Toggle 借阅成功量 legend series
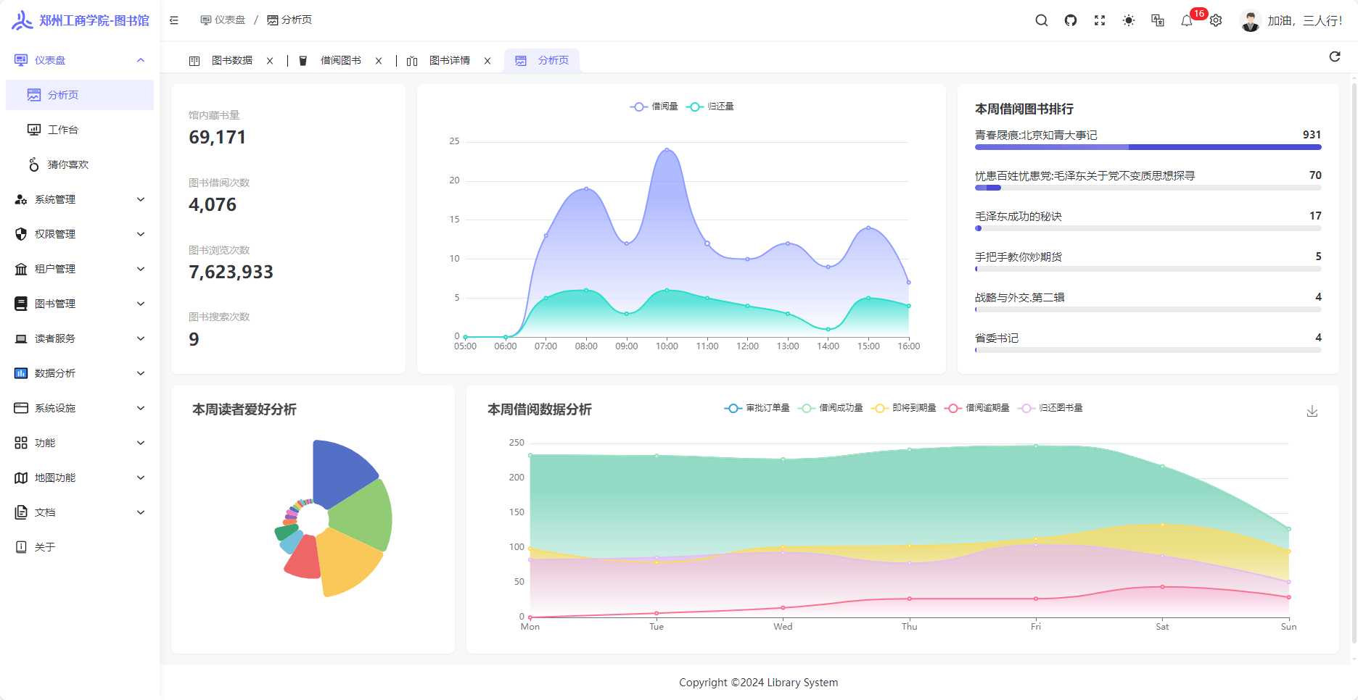The height and width of the screenshot is (700, 1358). [x=831, y=408]
